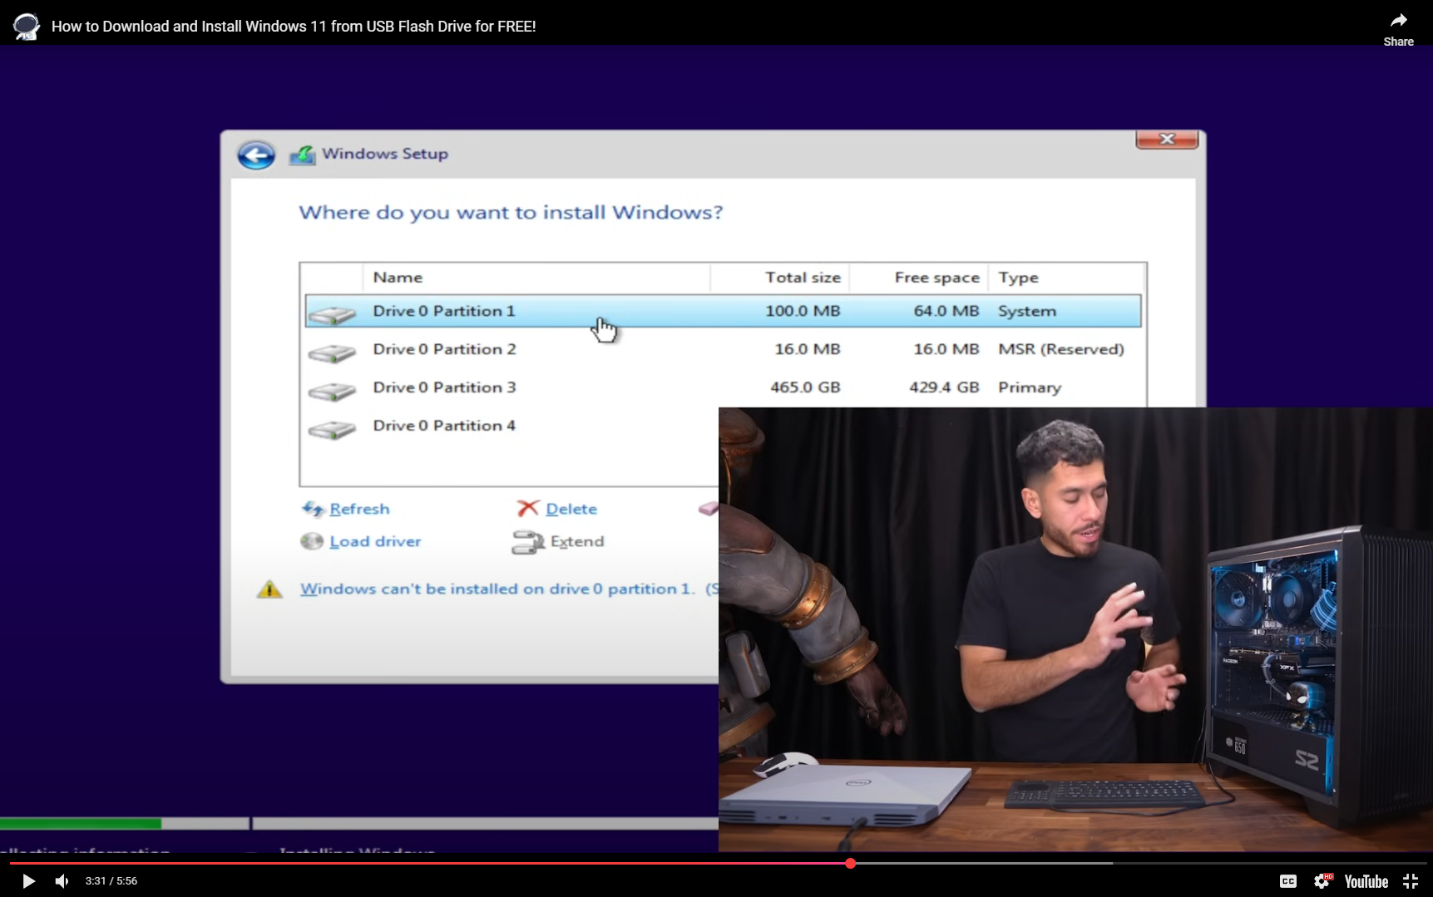The image size is (1433, 897).
Task: Click the 64.0 MB free space cell
Action: 946,311
